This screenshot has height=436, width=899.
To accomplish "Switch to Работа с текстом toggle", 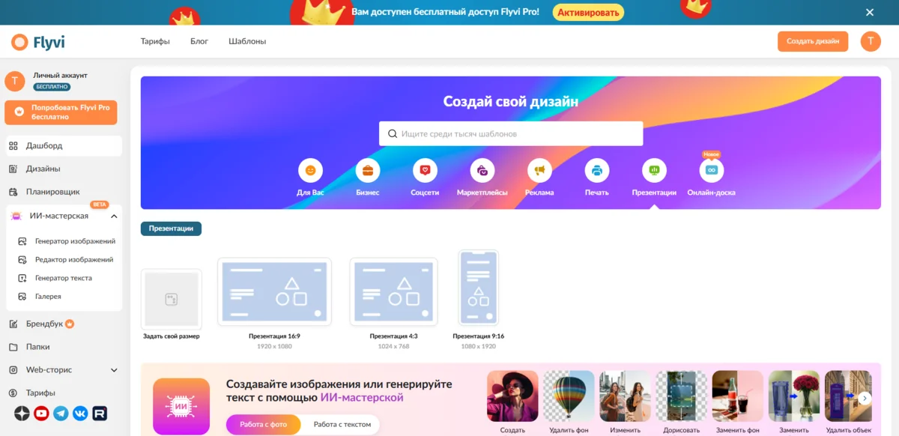I will pyautogui.click(x=342, y=425).
